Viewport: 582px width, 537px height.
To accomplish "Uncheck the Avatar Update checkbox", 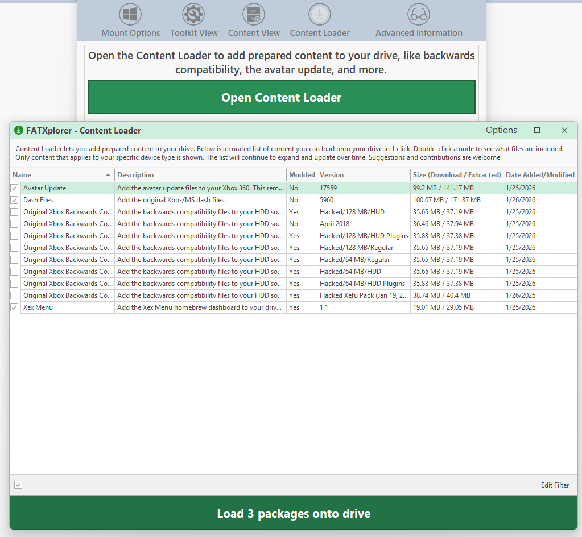I will pyautogui.click(x=14, y=188).
